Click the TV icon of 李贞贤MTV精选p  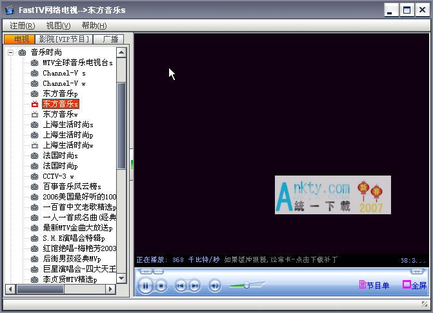click(34, 279)
